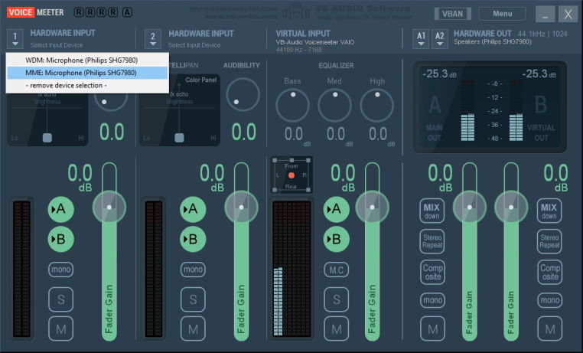Click bus A Fader Gain knob
This screenshot has width=583, height=353.
470,208
